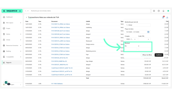The height and width of the screenshot is (96, 172).
Task: Toggle the filter panel icon
Action: (163, 17)
